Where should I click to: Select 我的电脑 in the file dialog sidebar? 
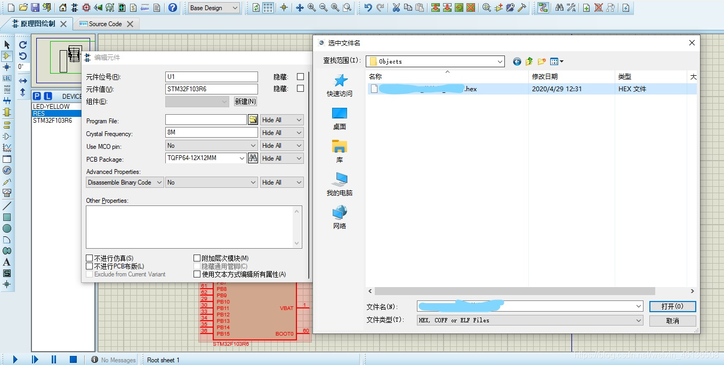tap(340, 185)
